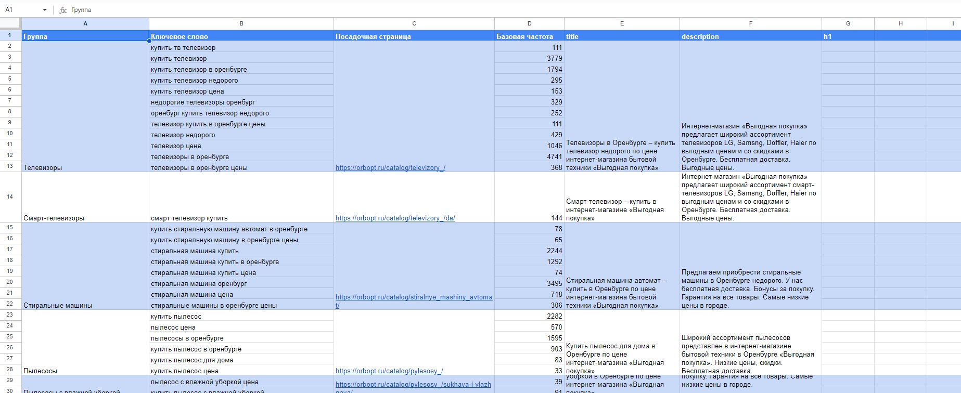Select the Телевизоры group cell
Screen dimensions: 961x393
[85, 107]
